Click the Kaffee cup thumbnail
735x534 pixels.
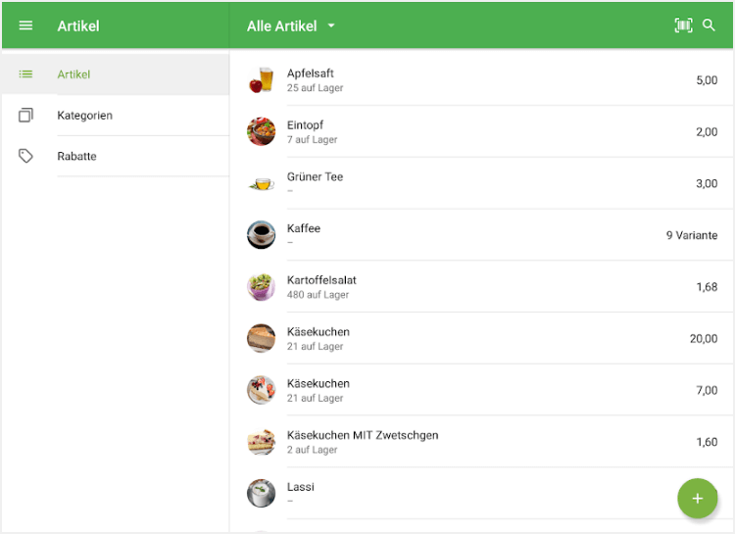pyautogui.click(x=261, y=235)
